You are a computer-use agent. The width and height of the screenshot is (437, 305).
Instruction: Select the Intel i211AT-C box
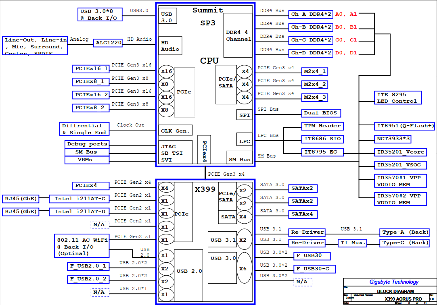(79, 199)
